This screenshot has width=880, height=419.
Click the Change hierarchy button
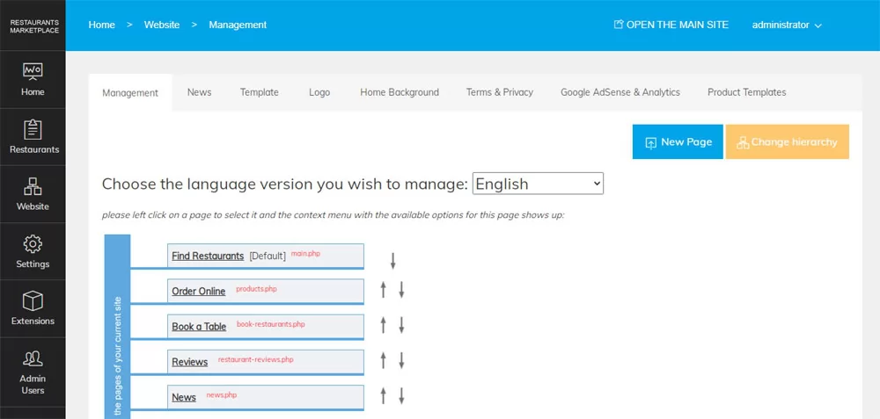click(x=787, y=141)
